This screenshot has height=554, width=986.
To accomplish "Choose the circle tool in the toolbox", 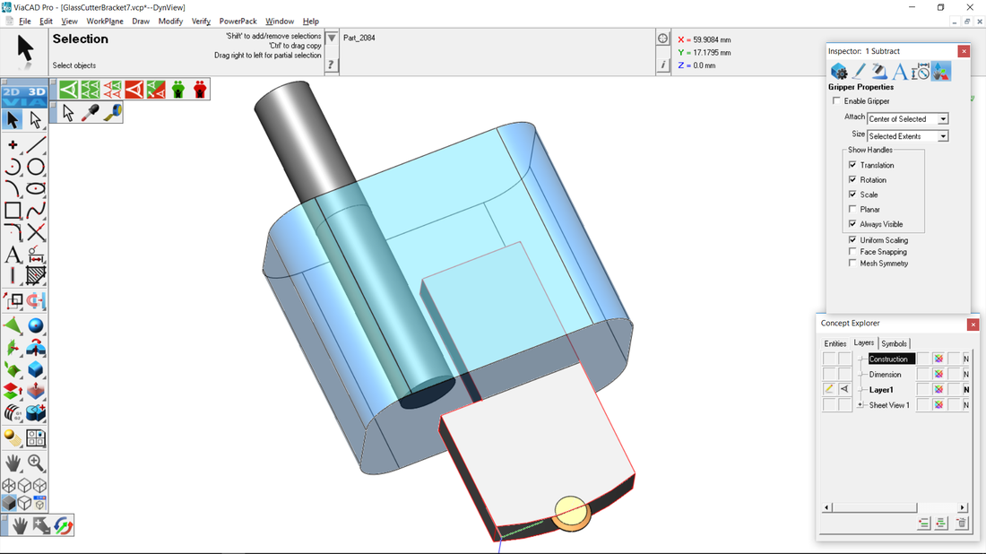I will 36,167.
